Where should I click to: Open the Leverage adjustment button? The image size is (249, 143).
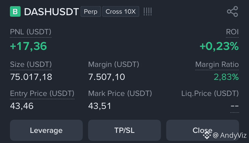pos(46,130)
